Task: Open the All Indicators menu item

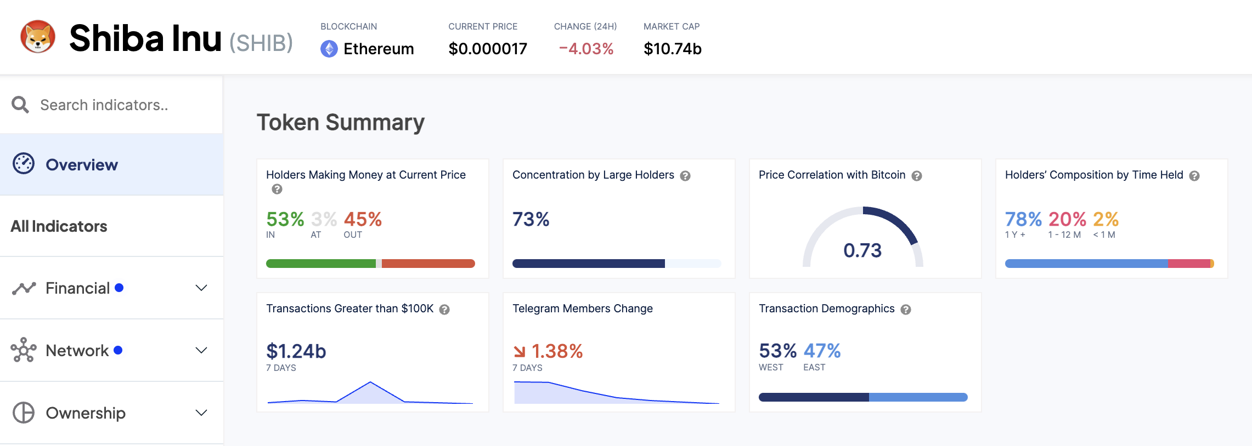Action: (x=111, y=226)
